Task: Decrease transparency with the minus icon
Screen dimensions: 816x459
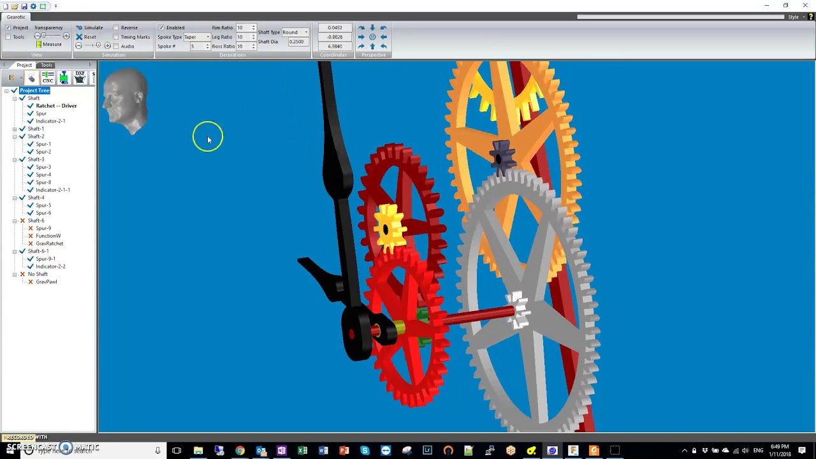Action: 38,36
